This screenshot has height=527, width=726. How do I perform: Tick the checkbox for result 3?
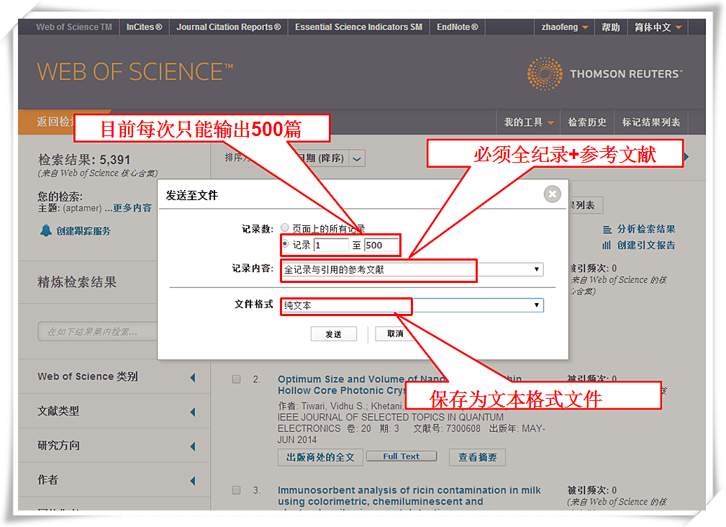tap(236, 490)
